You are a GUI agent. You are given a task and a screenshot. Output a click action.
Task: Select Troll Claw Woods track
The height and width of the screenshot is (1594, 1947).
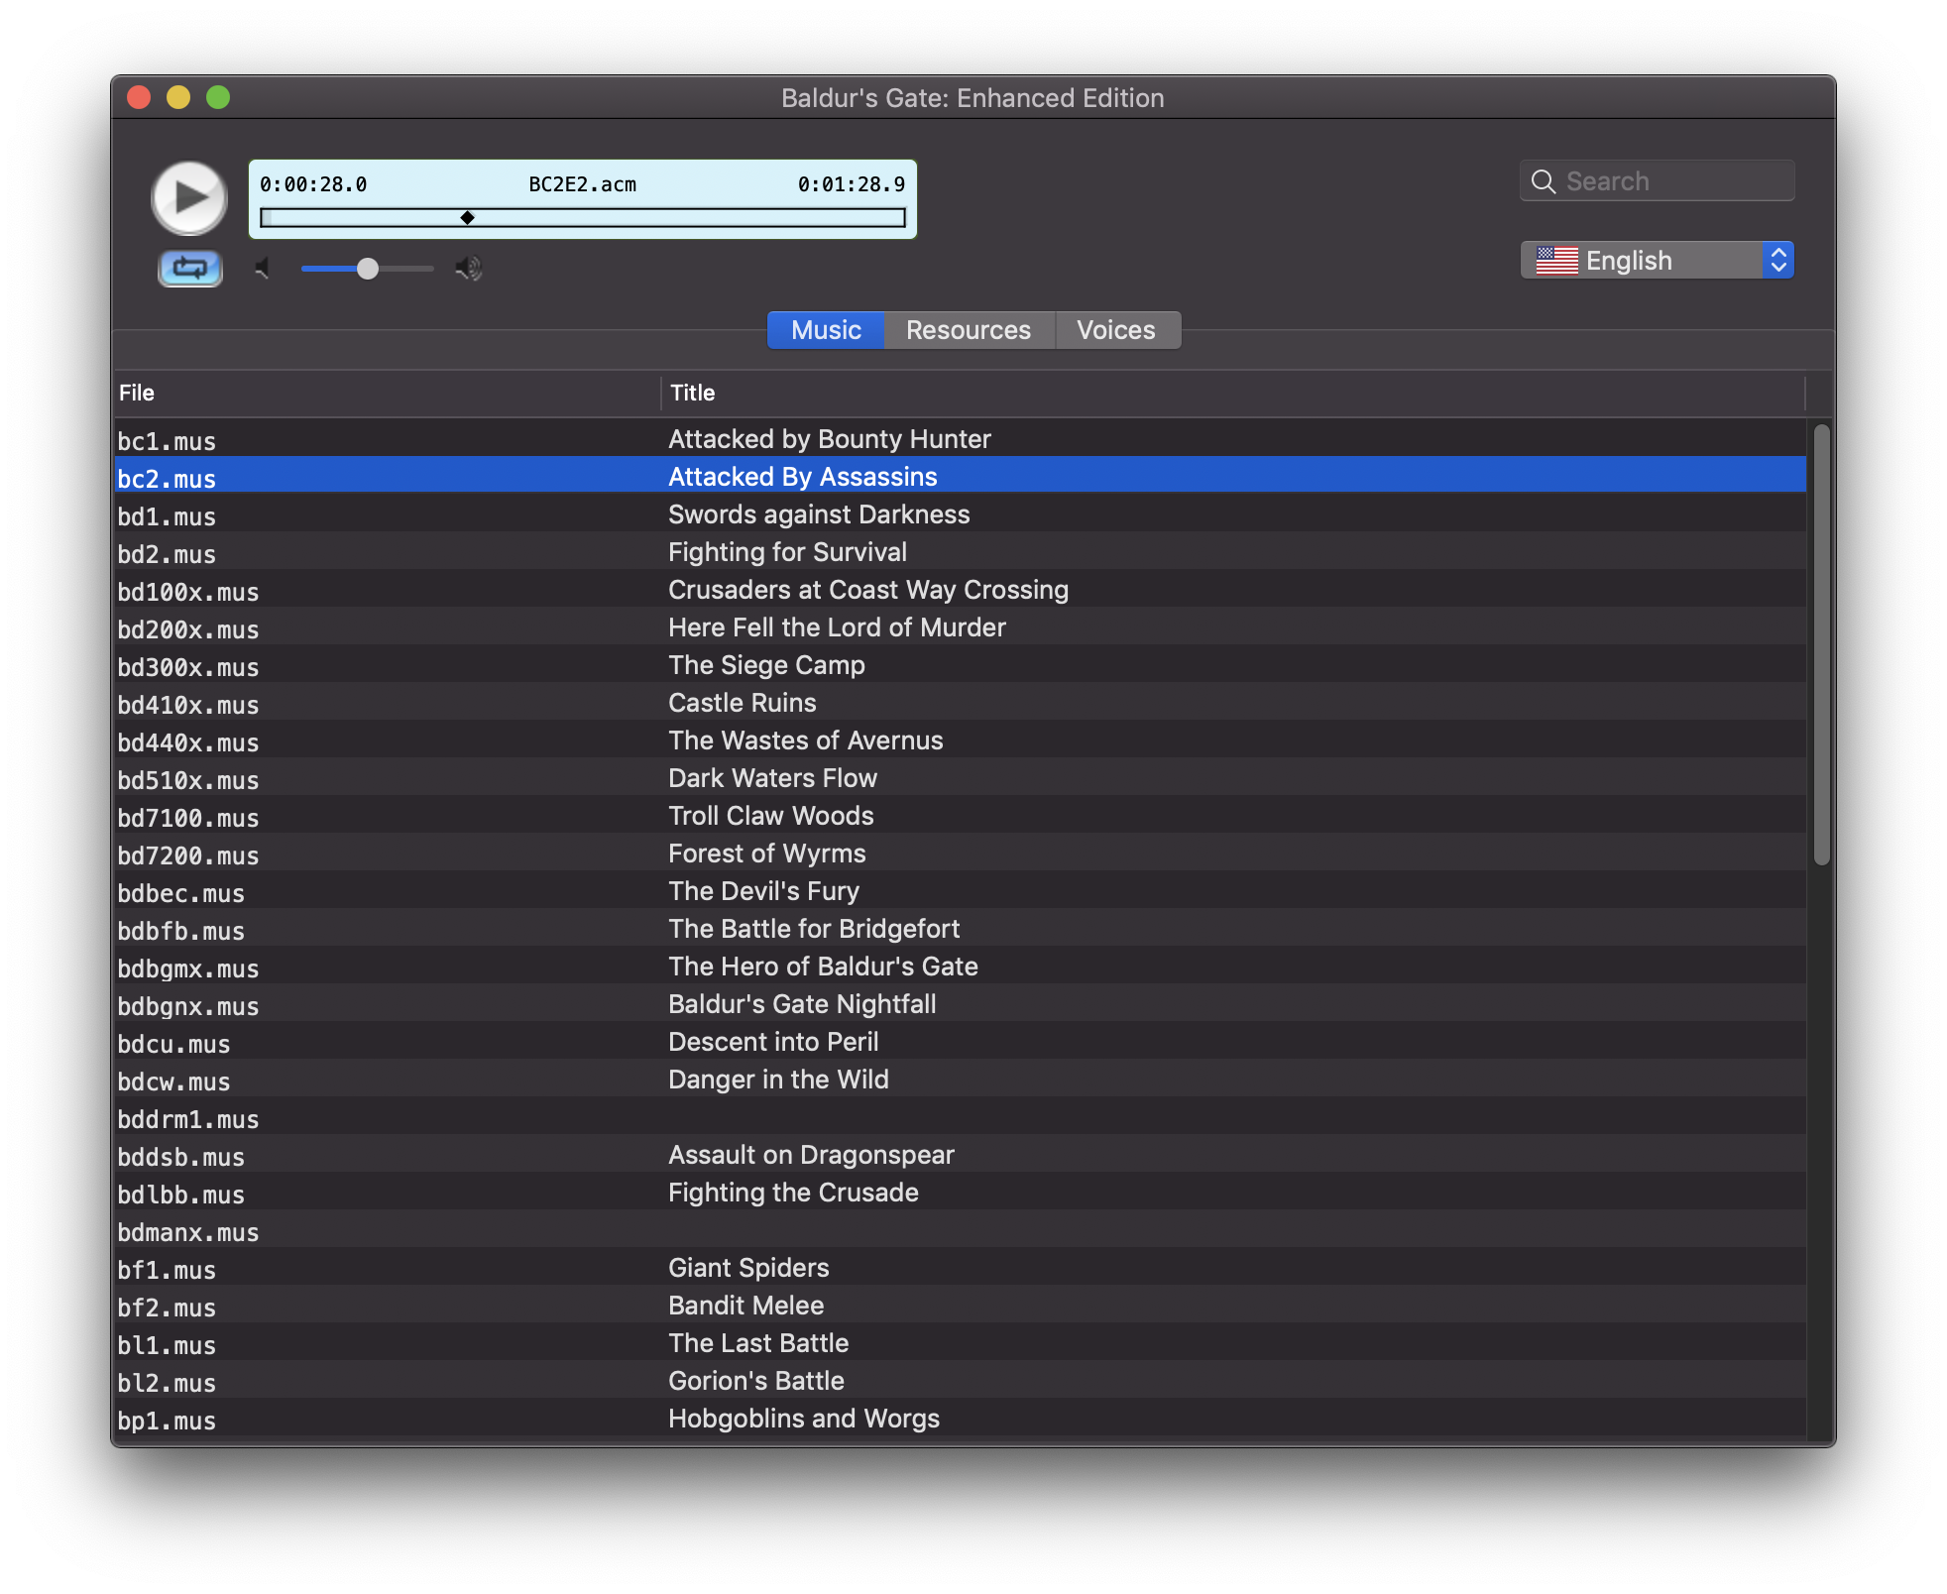tap(960, 816)
